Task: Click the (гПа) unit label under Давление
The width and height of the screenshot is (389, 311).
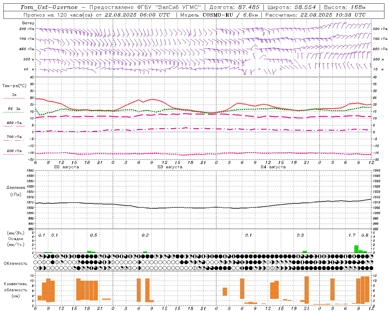Action: click(16, 195)
